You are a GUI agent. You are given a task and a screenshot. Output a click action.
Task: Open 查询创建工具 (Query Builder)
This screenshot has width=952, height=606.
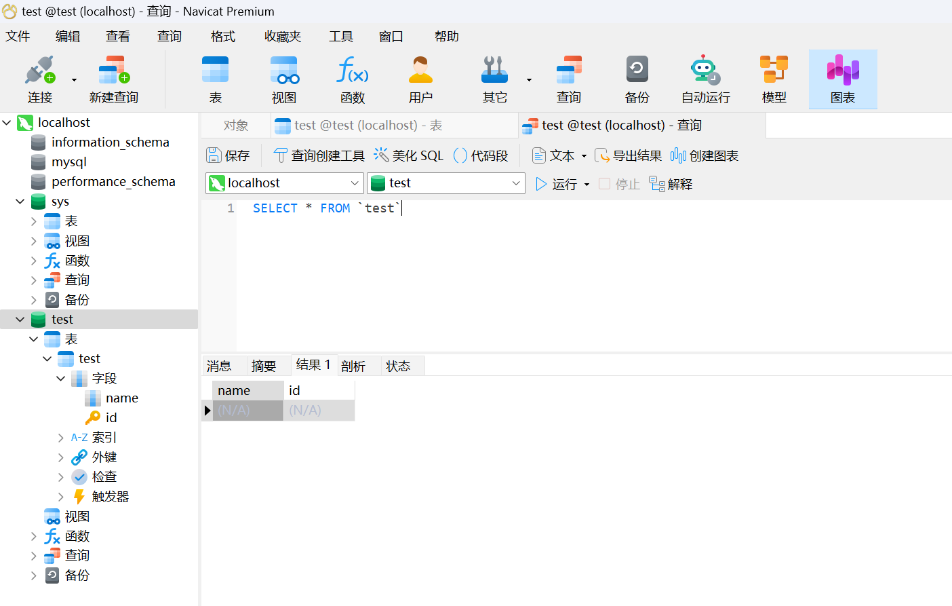click(x=319, y=155)
